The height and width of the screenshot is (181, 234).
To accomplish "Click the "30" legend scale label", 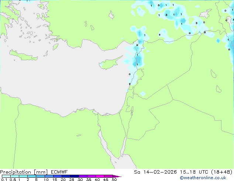I will tap(80, 180).
